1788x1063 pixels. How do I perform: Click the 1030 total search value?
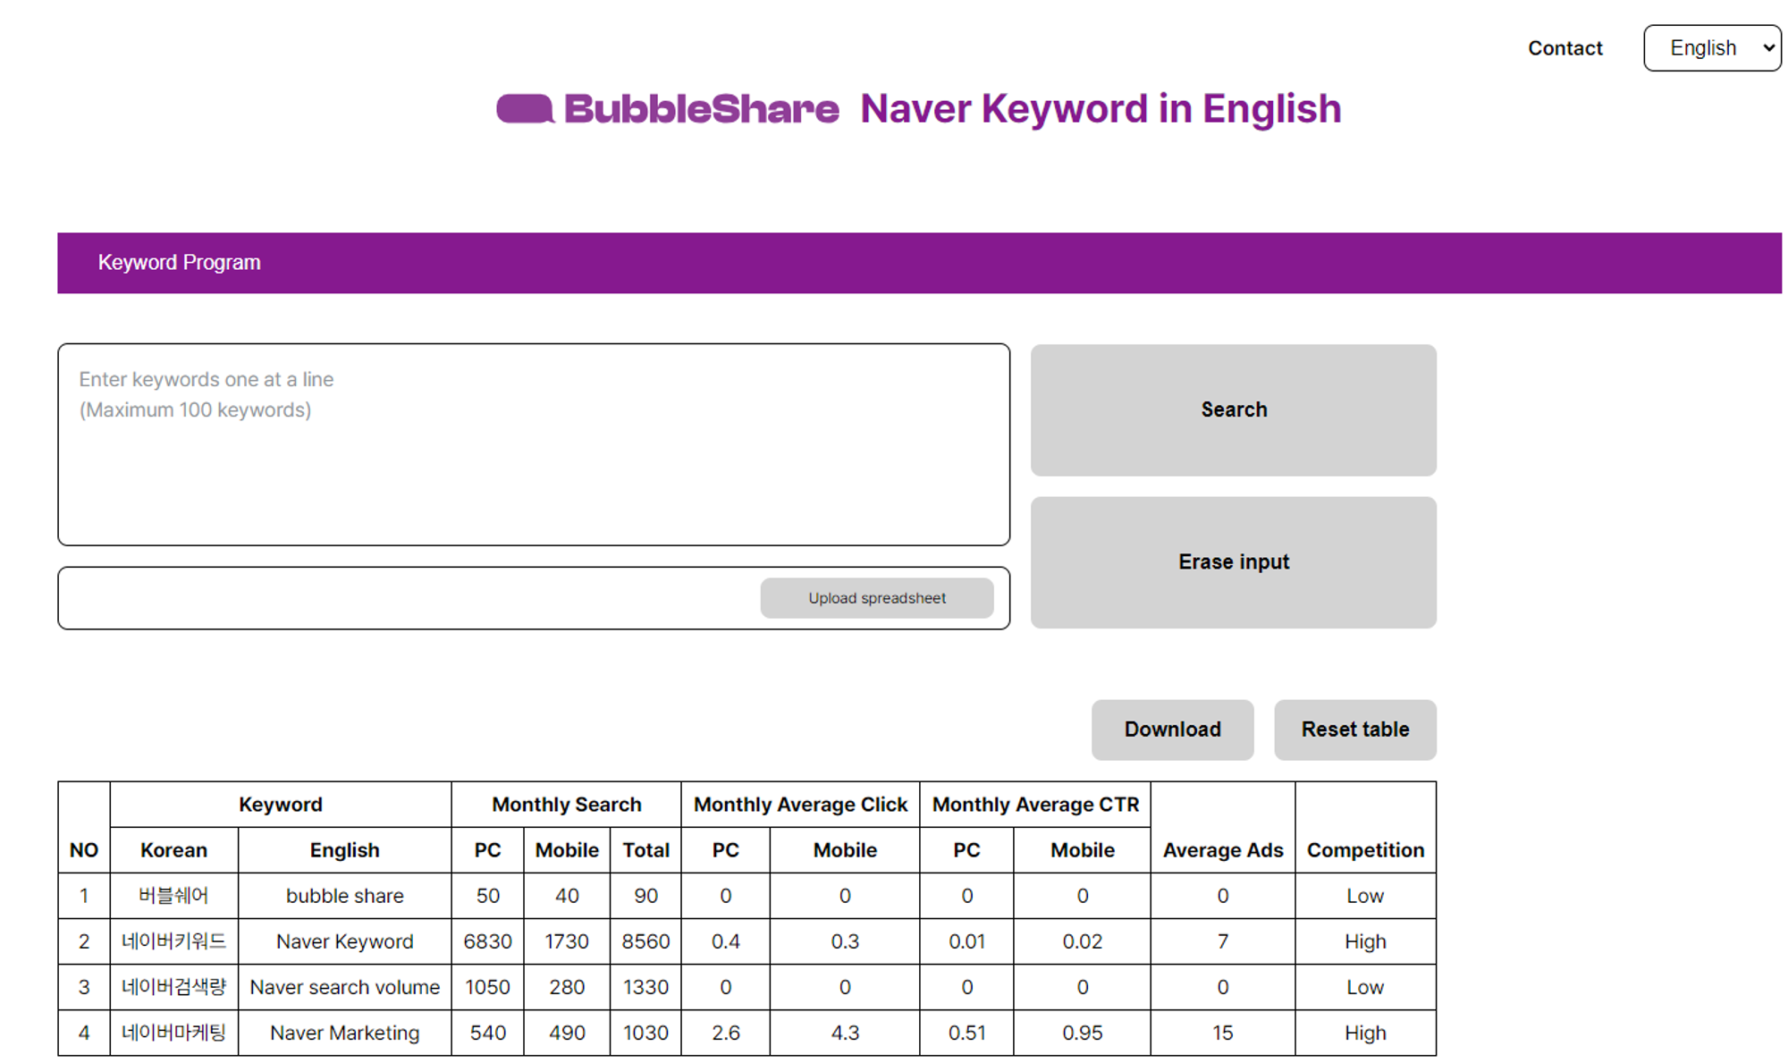point(645,1033)
